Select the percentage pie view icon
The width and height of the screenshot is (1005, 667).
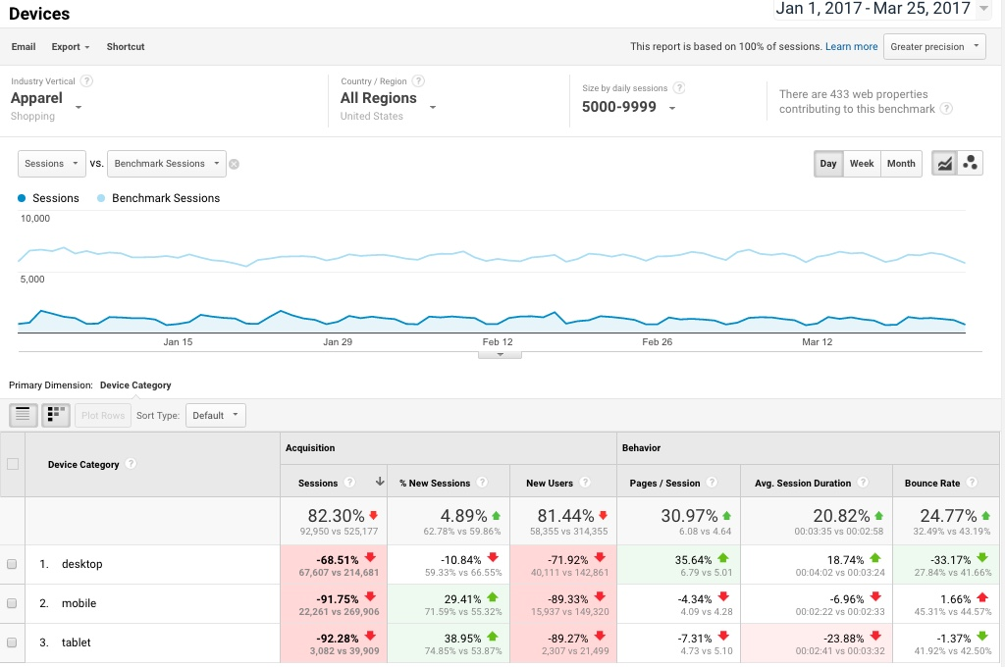tap(56, 414)
